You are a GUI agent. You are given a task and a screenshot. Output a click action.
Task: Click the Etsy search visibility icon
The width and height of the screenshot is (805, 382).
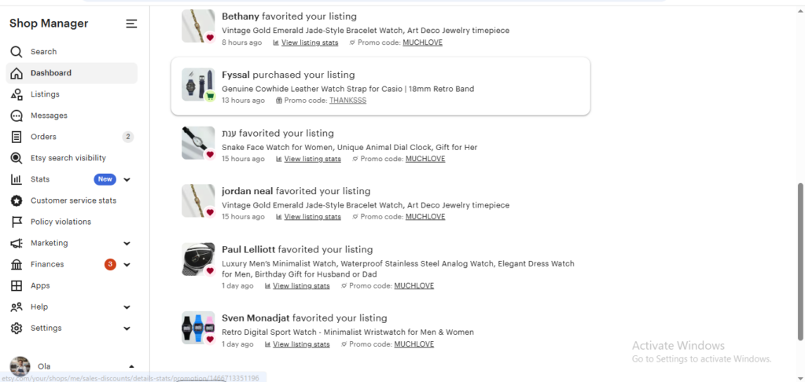(x=17, y=158)
